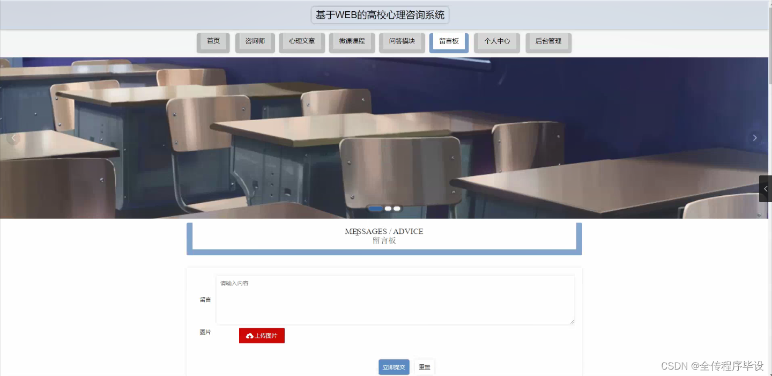Screen dimensions: 772x376
Task: Click the red 上传图片 upload button
Action: pyautogui.click(x=262, y=336)
